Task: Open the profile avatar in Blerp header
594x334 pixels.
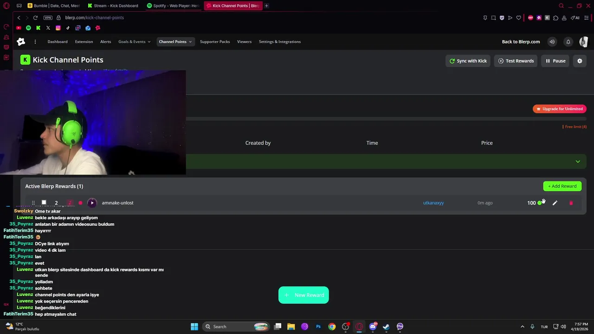Action: click(x=584, y=42)
